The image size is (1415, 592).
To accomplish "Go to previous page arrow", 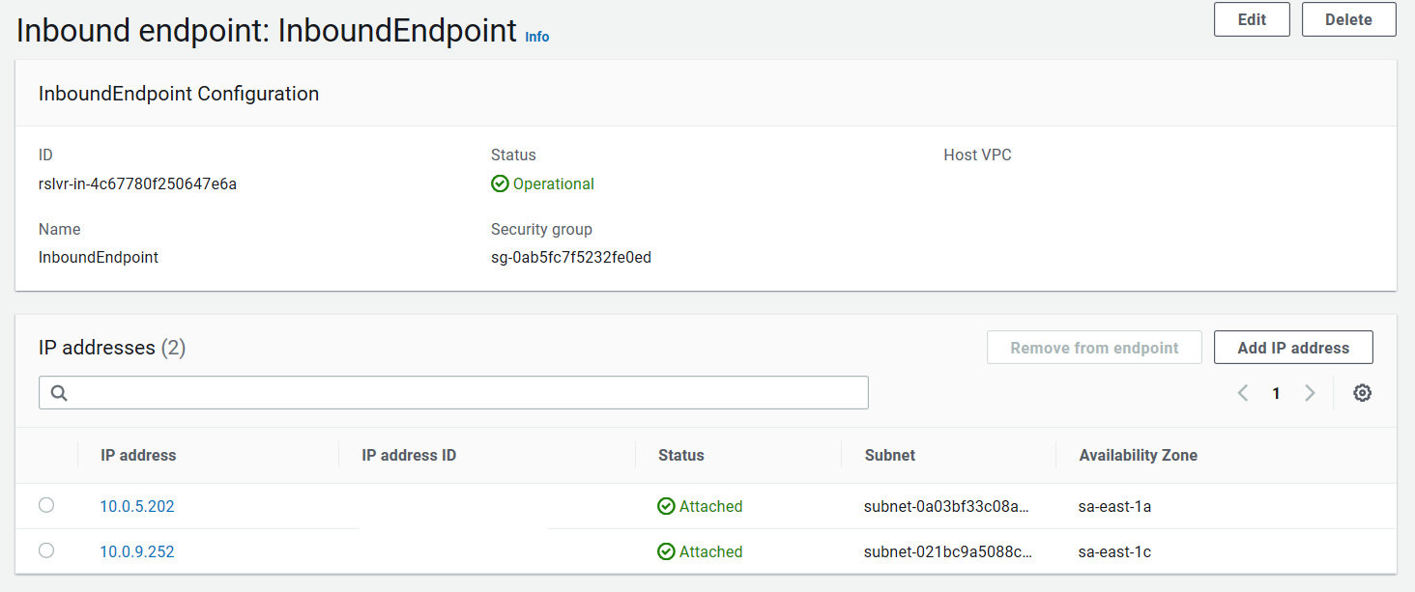I will [x=1243, y=393].
